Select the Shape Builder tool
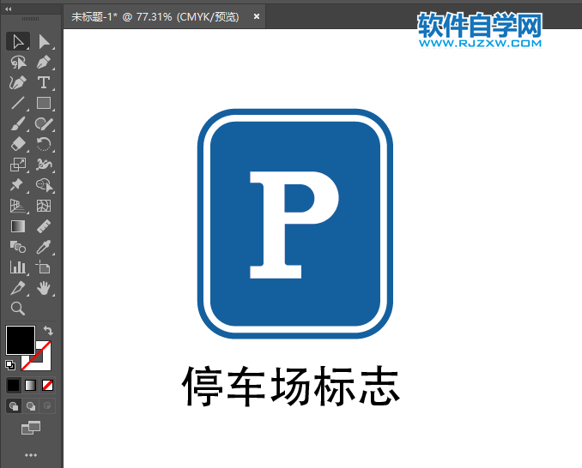 [44, 184]
